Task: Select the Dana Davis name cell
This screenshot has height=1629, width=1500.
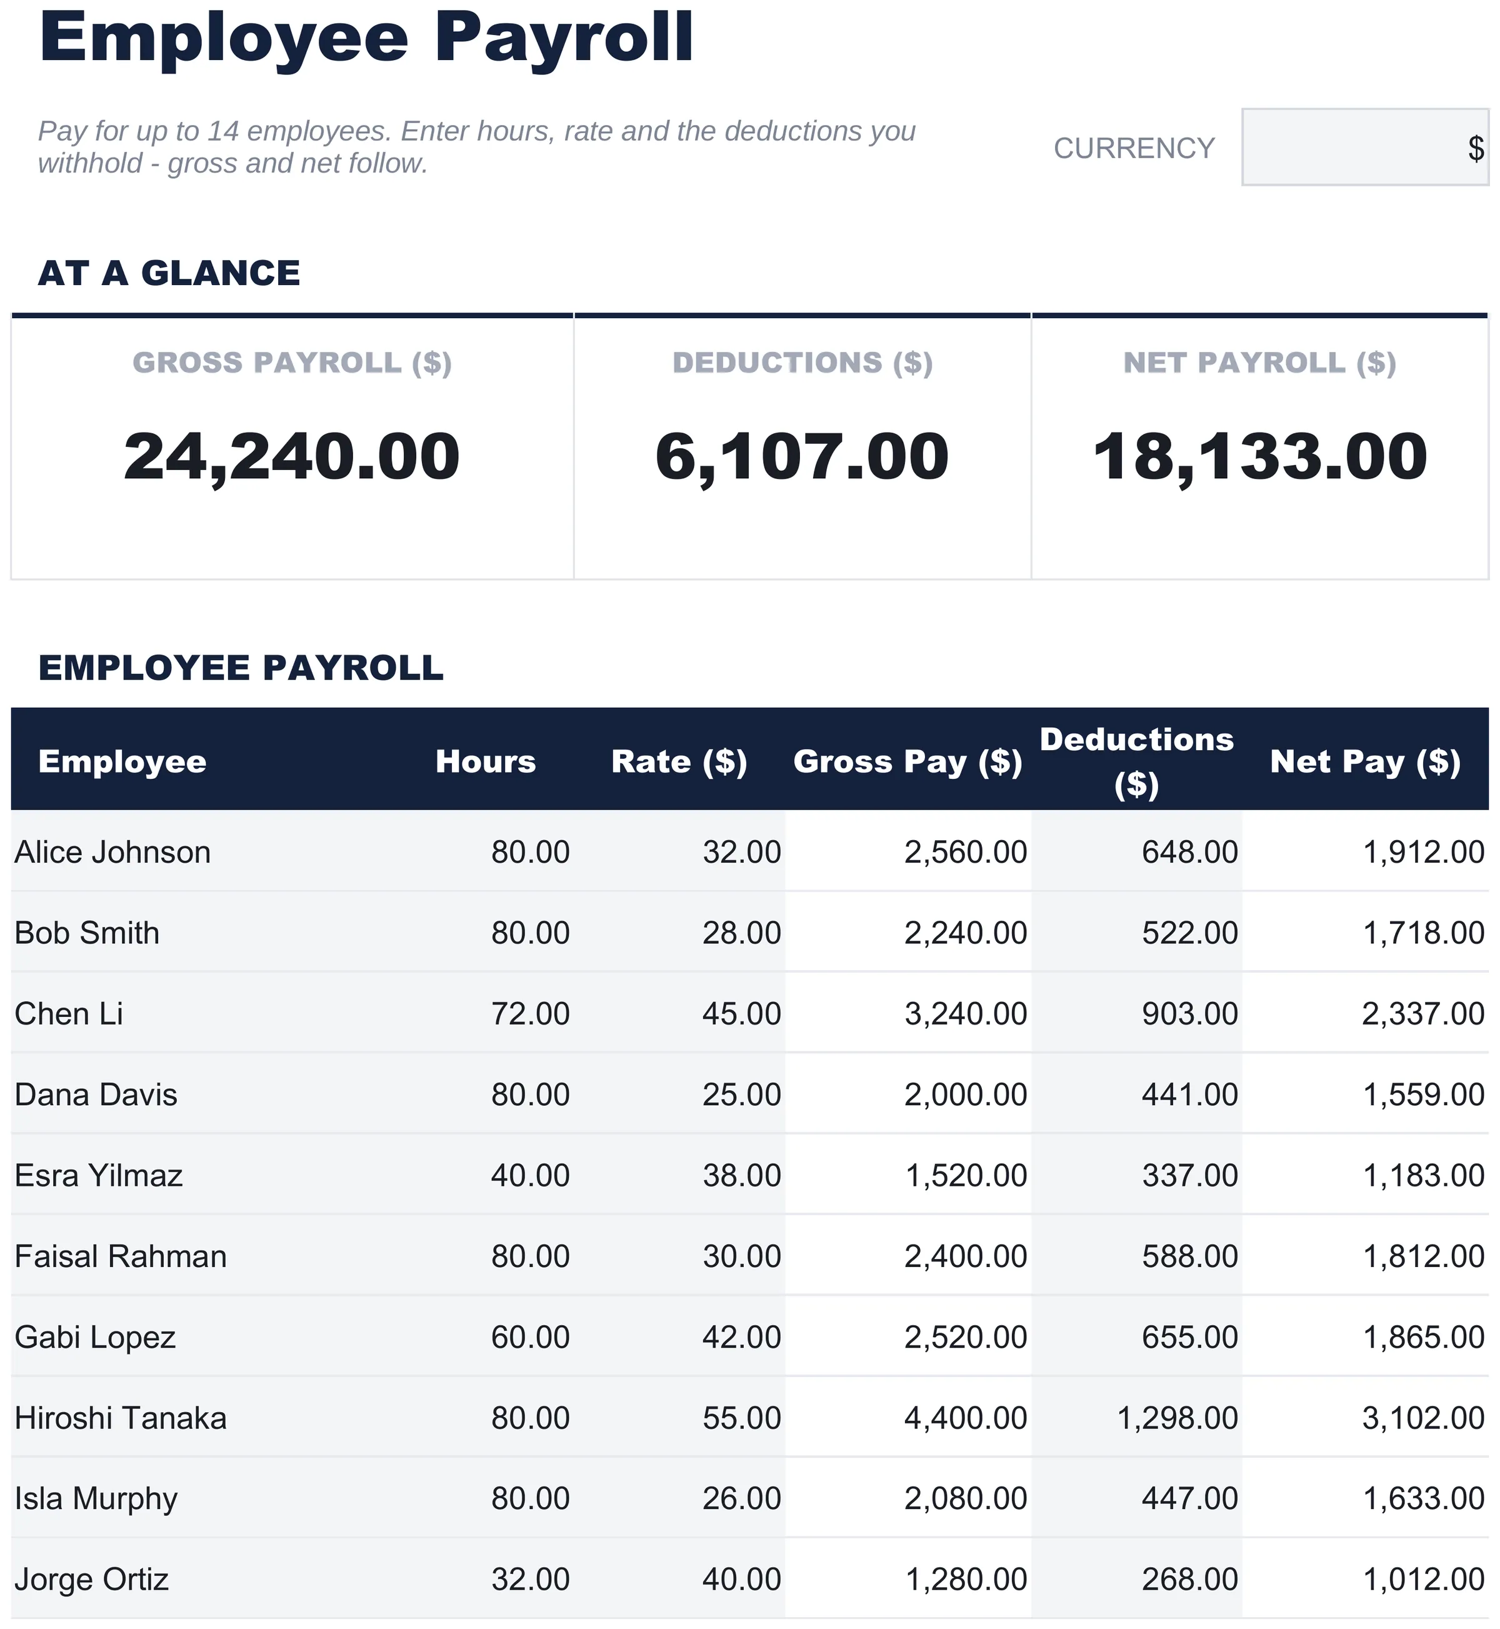Action: point(96,1094)
